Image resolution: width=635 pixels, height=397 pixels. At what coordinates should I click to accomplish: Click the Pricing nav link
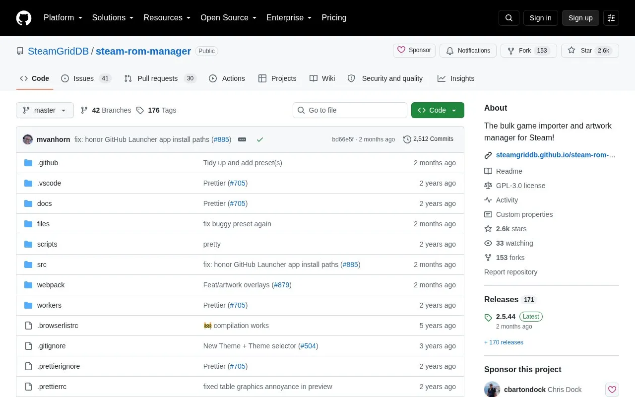[334, 18]
